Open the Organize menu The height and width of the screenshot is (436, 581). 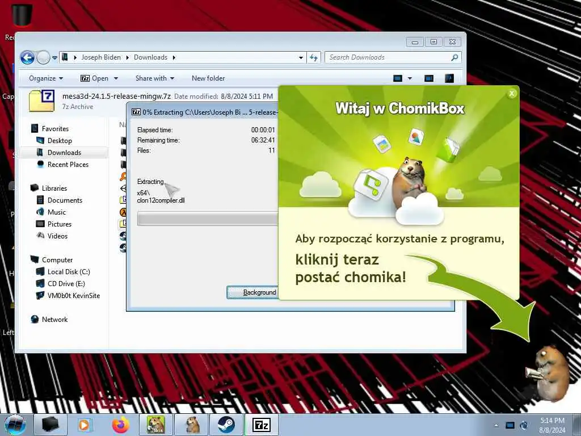(x=46, y=78)
